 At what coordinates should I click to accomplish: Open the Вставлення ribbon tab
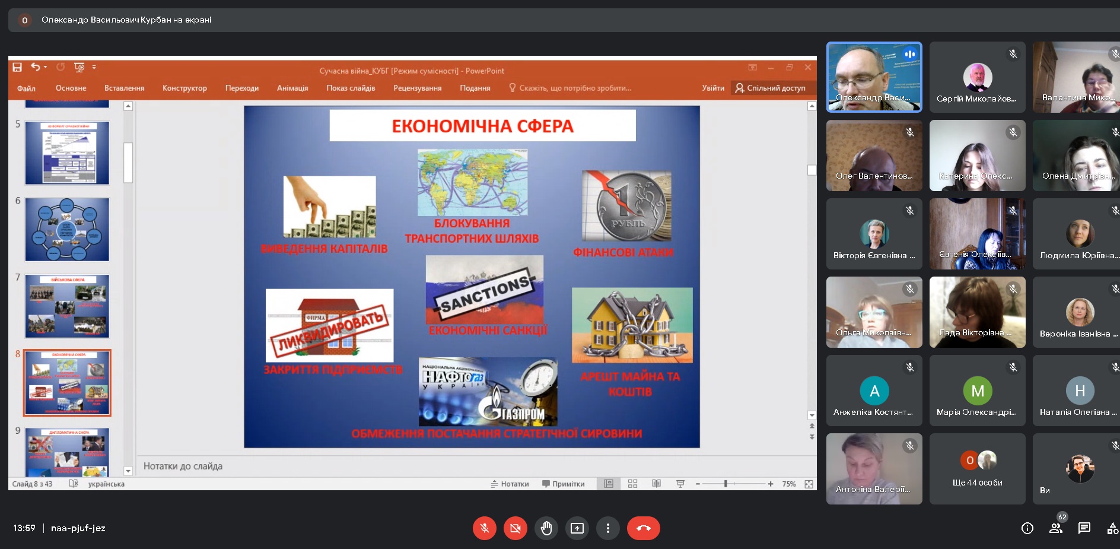click(124, 88)
